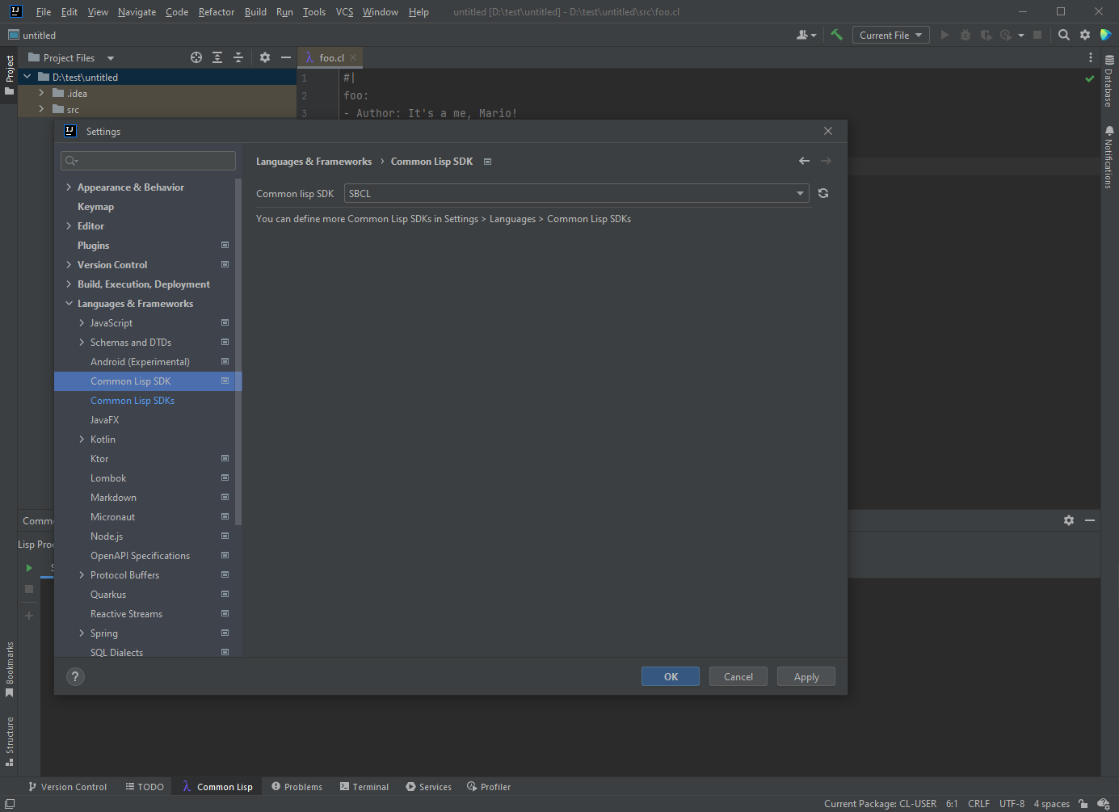Open the Database tool window
This screenshot has width=1119, height=812.
click(1109, 82)
